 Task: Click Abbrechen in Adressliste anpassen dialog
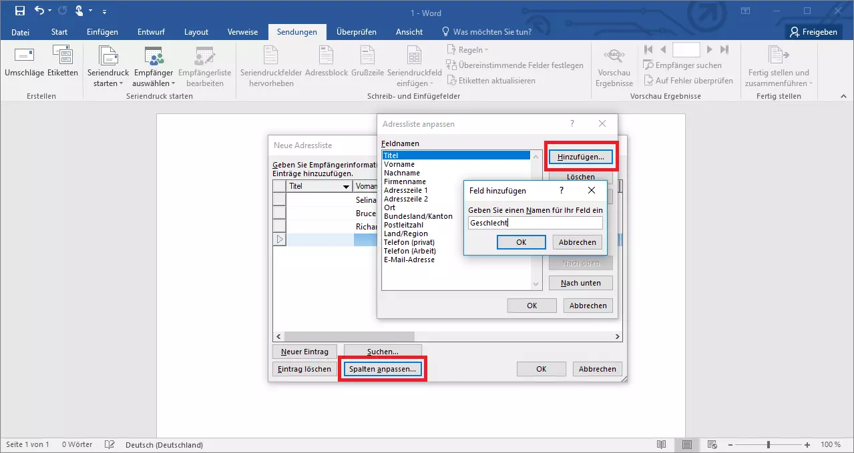pyautogui.click(x=588, y=306)
